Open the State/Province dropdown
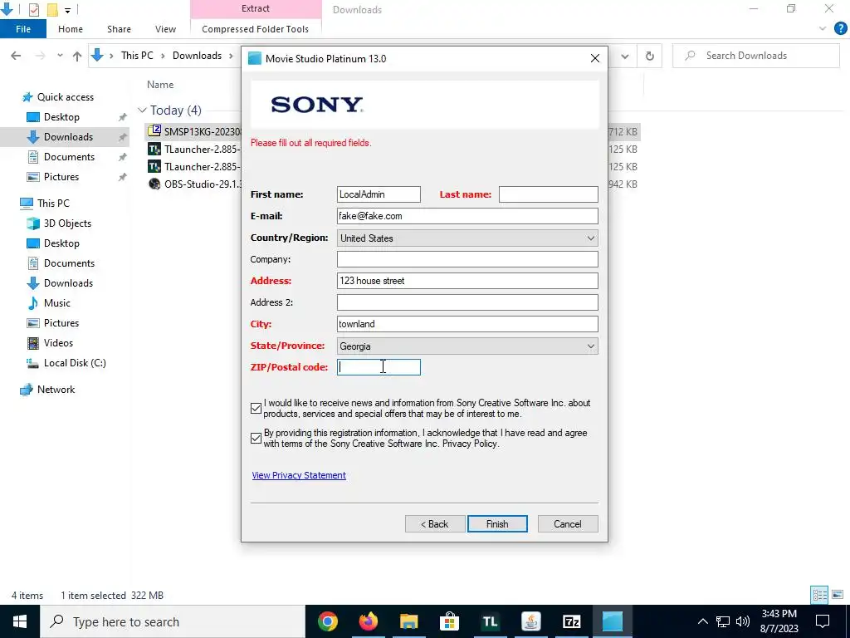This screenshot has height=638, width=850. coord(467,346)
